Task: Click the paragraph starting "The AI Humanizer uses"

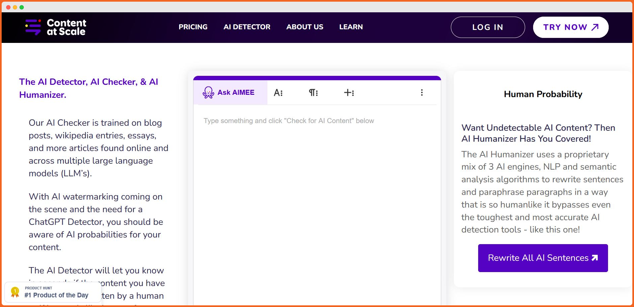Action: 542,192
